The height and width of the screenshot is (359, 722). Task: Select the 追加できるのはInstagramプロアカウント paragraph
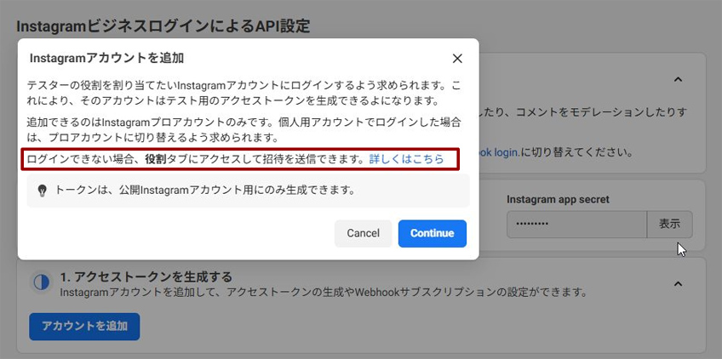[244, 130]
